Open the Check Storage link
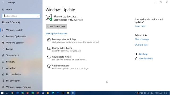Image resolution: width=170 pixels, height=95 pixels. click(x=142, y=39)
